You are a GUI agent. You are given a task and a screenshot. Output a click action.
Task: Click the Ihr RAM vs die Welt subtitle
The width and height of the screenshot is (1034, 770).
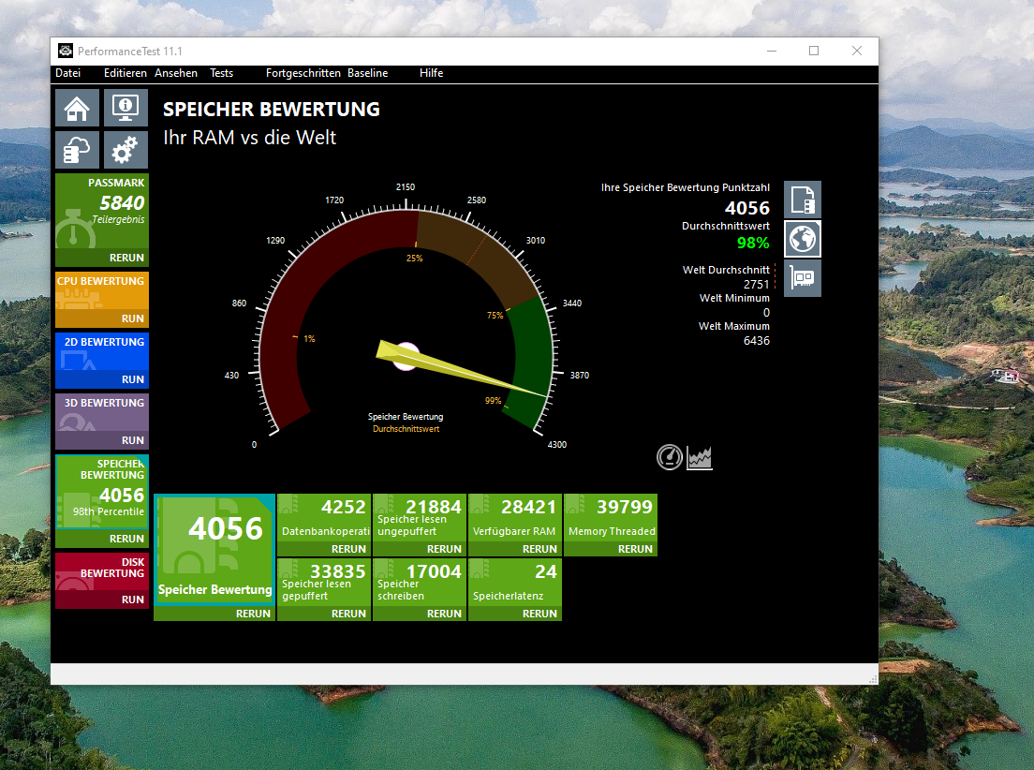pos(249,138)
